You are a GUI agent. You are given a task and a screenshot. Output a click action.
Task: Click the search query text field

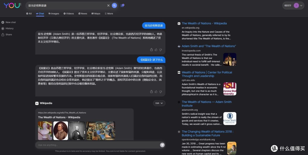click(x=67, y=5)
